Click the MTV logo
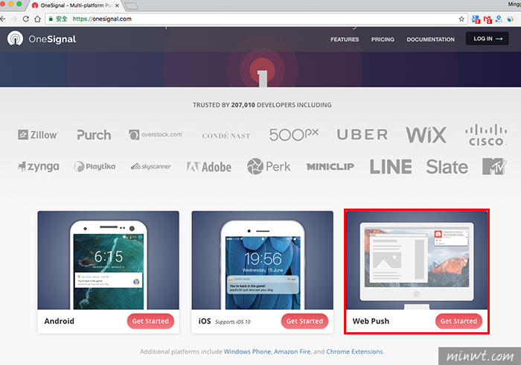The width and height of the screenshot is (521, 365). pyautogui.click(x=494, y=166)
